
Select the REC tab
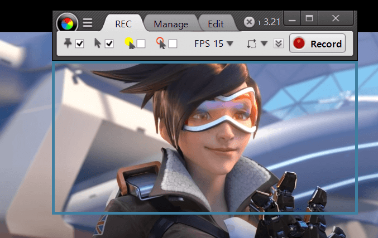pos(123,24)
